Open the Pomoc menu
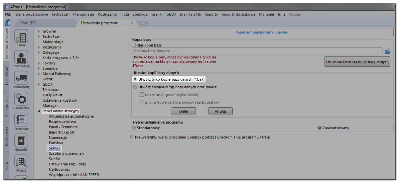Viewport: 399px width, 183px height. (295, 14)
